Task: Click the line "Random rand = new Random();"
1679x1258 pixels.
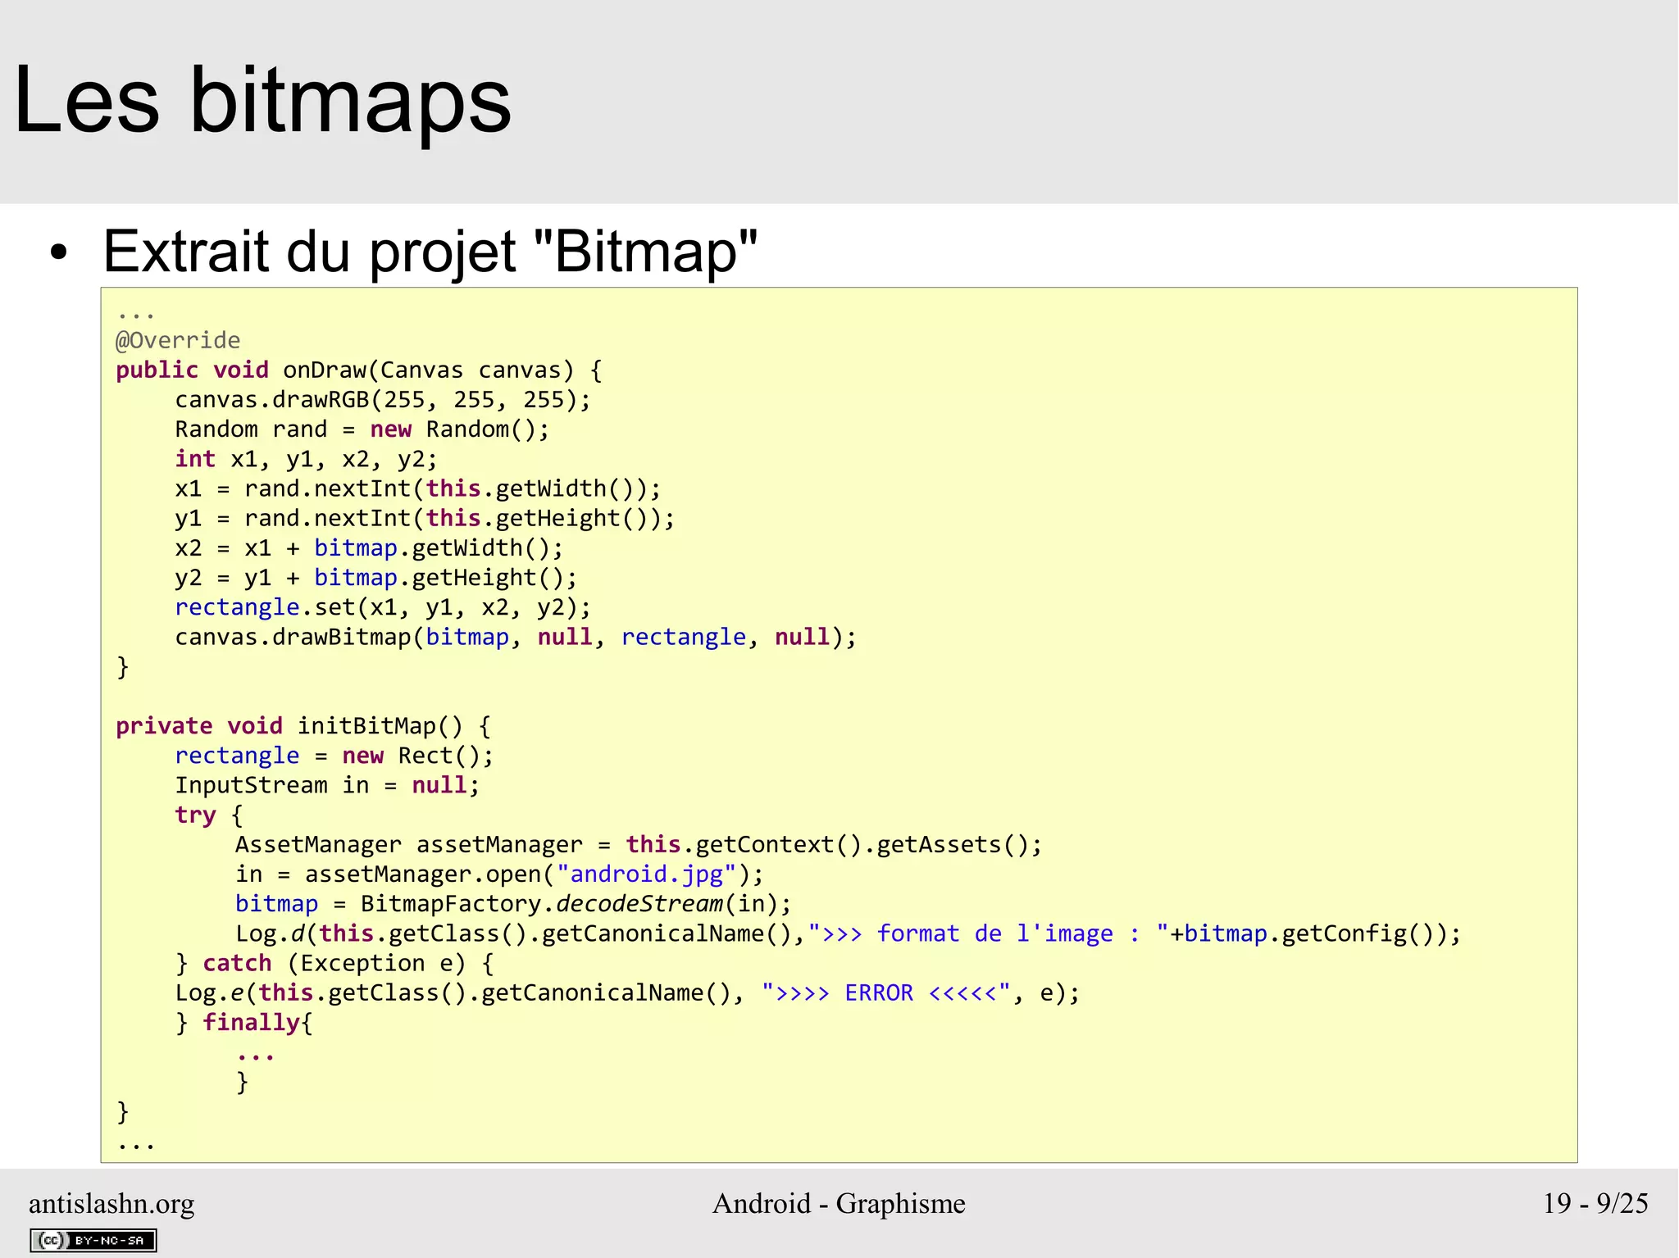Action: click(362, 429)
